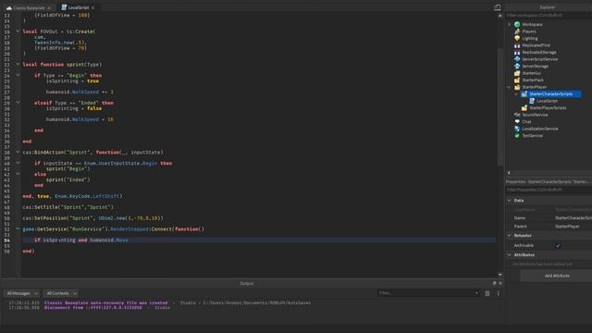The width and height of the screenshot is (592, 333).
Task: Fold the sprint function at line 22
Action: (x=18, y=64)
